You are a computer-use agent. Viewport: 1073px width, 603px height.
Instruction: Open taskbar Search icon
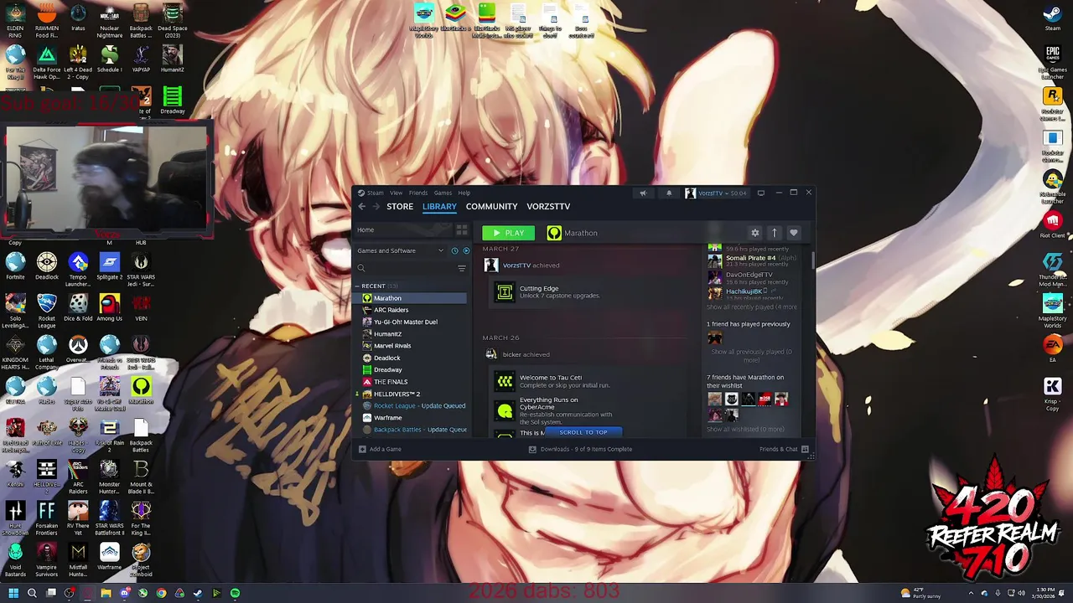click(32, 593)
